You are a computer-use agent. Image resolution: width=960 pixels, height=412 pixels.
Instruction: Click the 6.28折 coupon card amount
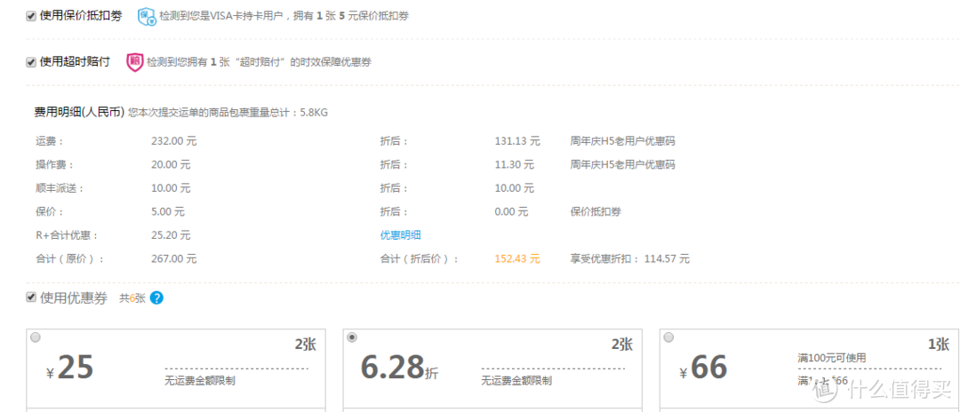(399, 368)
